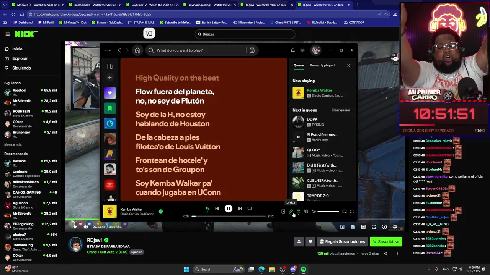
Task: Open Spotify miniplayer icon
Action: point(345,211)
